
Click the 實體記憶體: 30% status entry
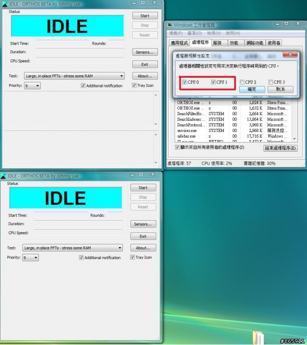(x=260, y=164)
